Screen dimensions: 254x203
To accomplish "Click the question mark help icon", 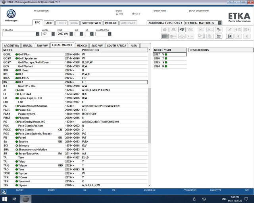I will coord(190,29).
